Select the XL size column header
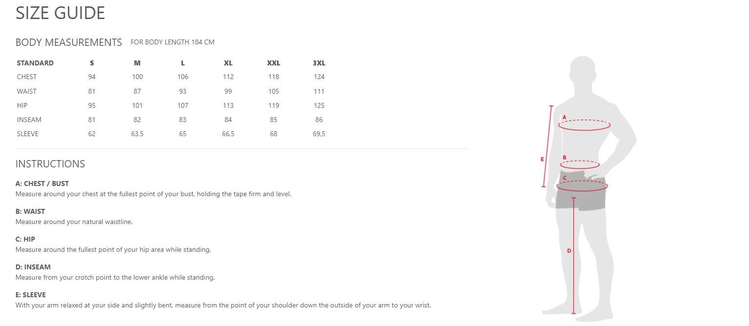Image resolution: width=749 pixels, height=326 pixels. pos(228,63)
